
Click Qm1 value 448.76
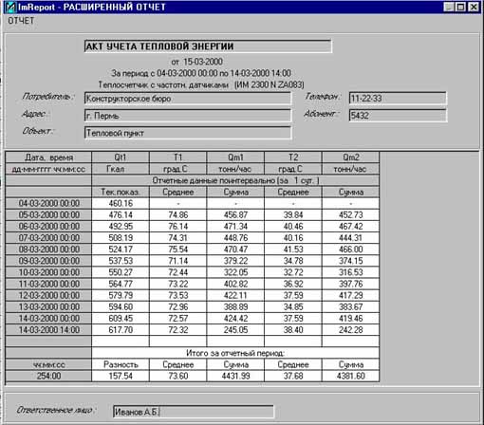click(x=235, y=238)
